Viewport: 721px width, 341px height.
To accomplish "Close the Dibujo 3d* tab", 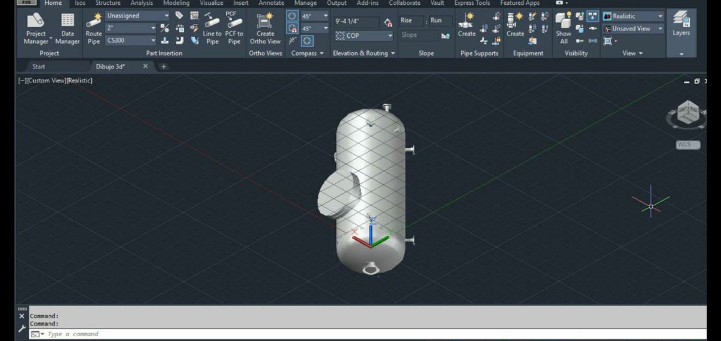I will [x=145, y=66].
